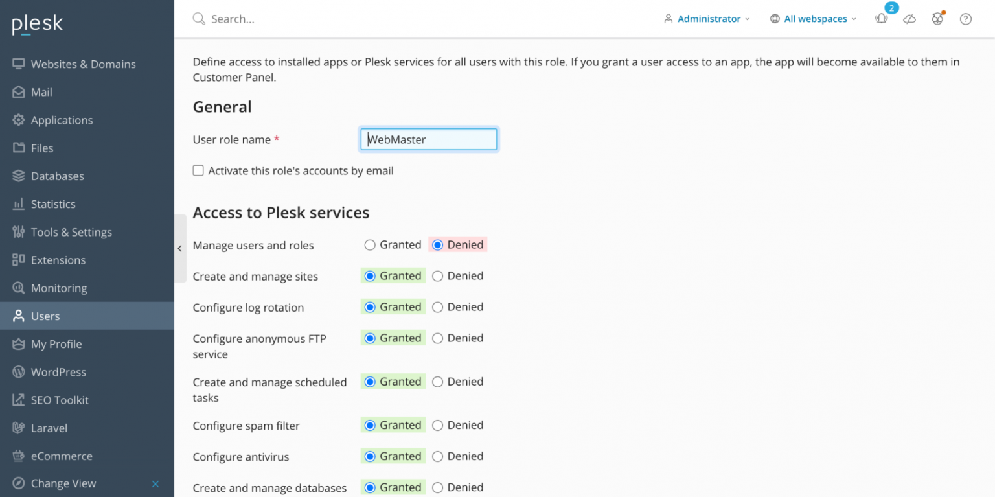Open Tools & Settings
995x497 pixels.
pyautogui.click(x=70, y=232)
